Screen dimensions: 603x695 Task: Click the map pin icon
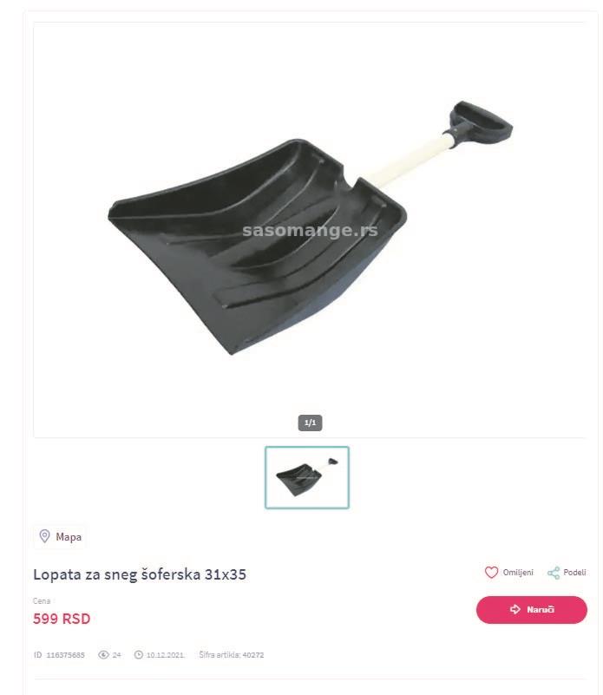click(44, 536)
